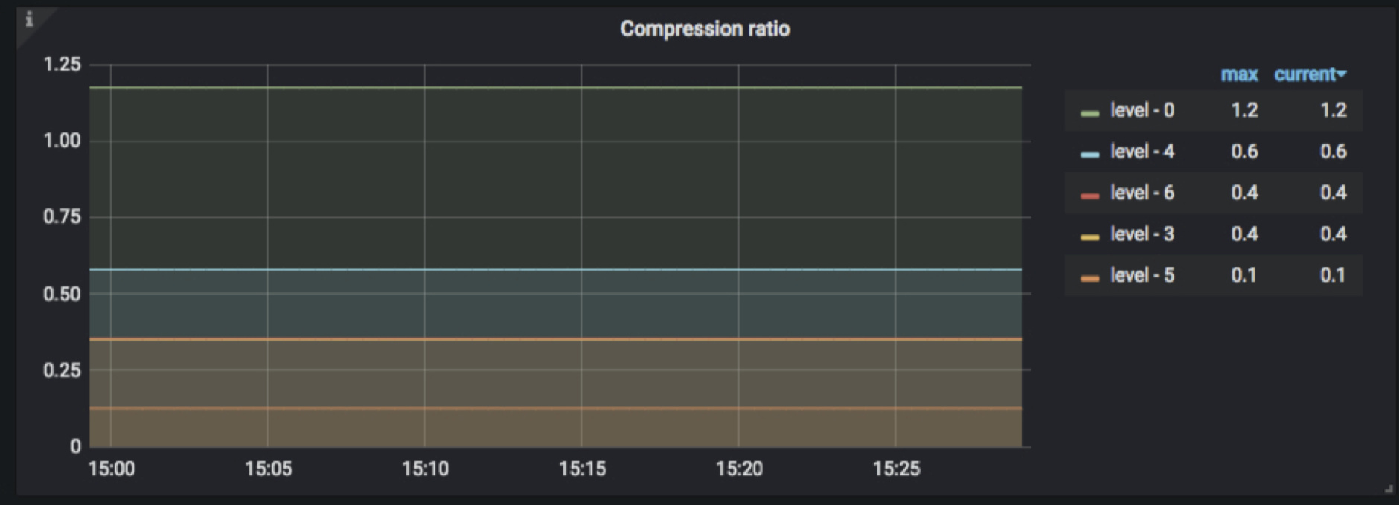Click the panel info icon
This screenshot has width=1399, height=505.
(29, 19)
